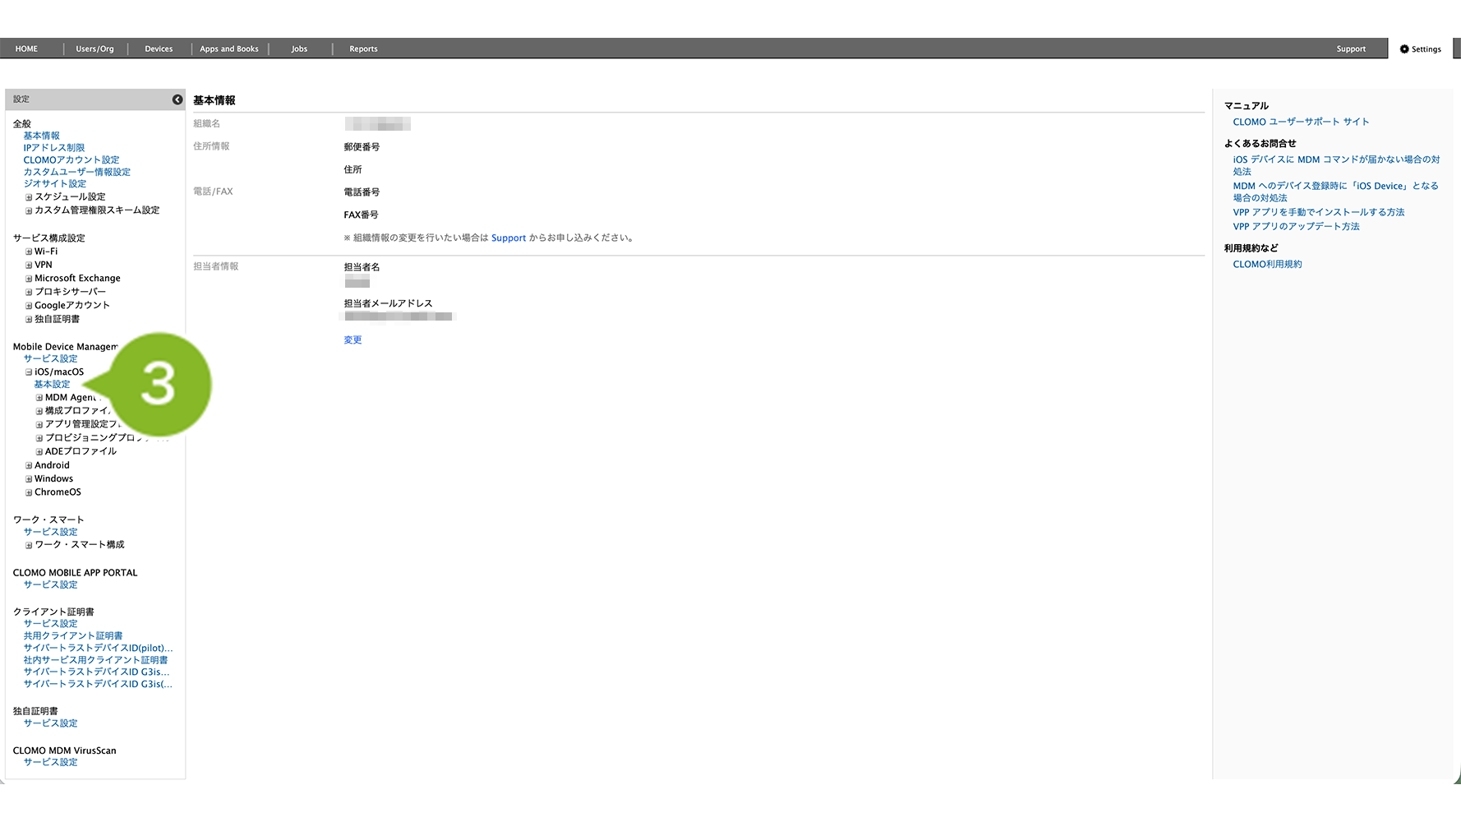Open the inline Support link in organization note
This screenshot has width=1461, height=822.
[509, 238]
